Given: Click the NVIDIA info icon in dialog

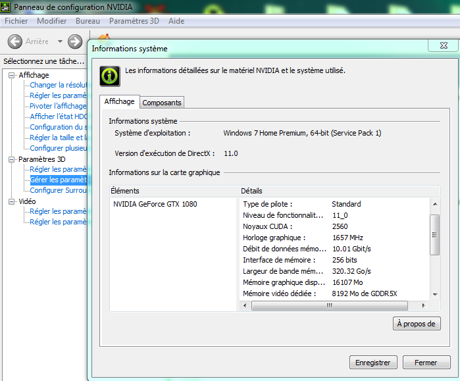Looking at the screenshot, I should 110,76.
